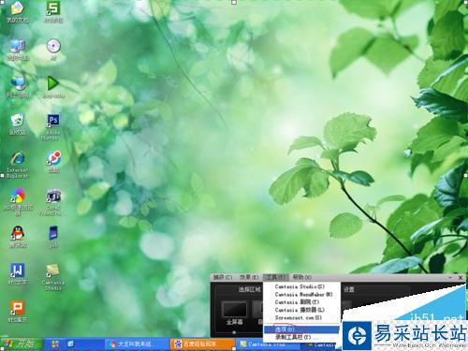Image resolution: width=468 pixels, height=351 pixels.
Task: Click the show desktop quick launch icon
Action: coord(71,344)
